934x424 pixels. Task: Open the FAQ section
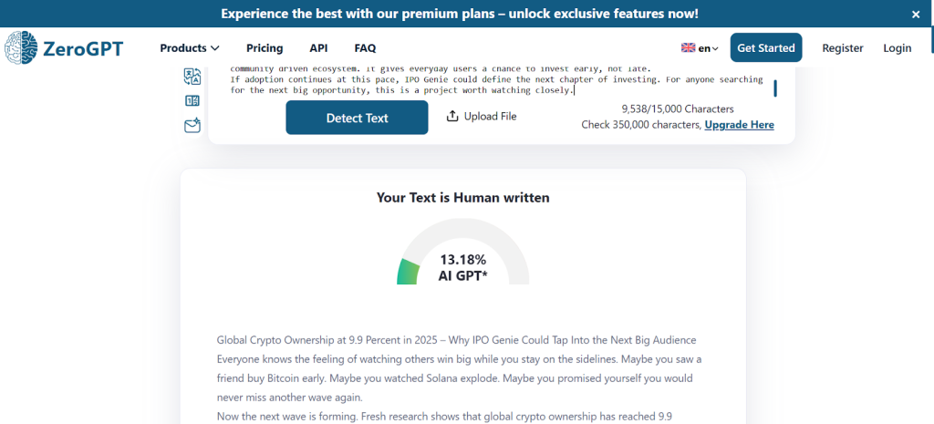(x=365, y=48)
